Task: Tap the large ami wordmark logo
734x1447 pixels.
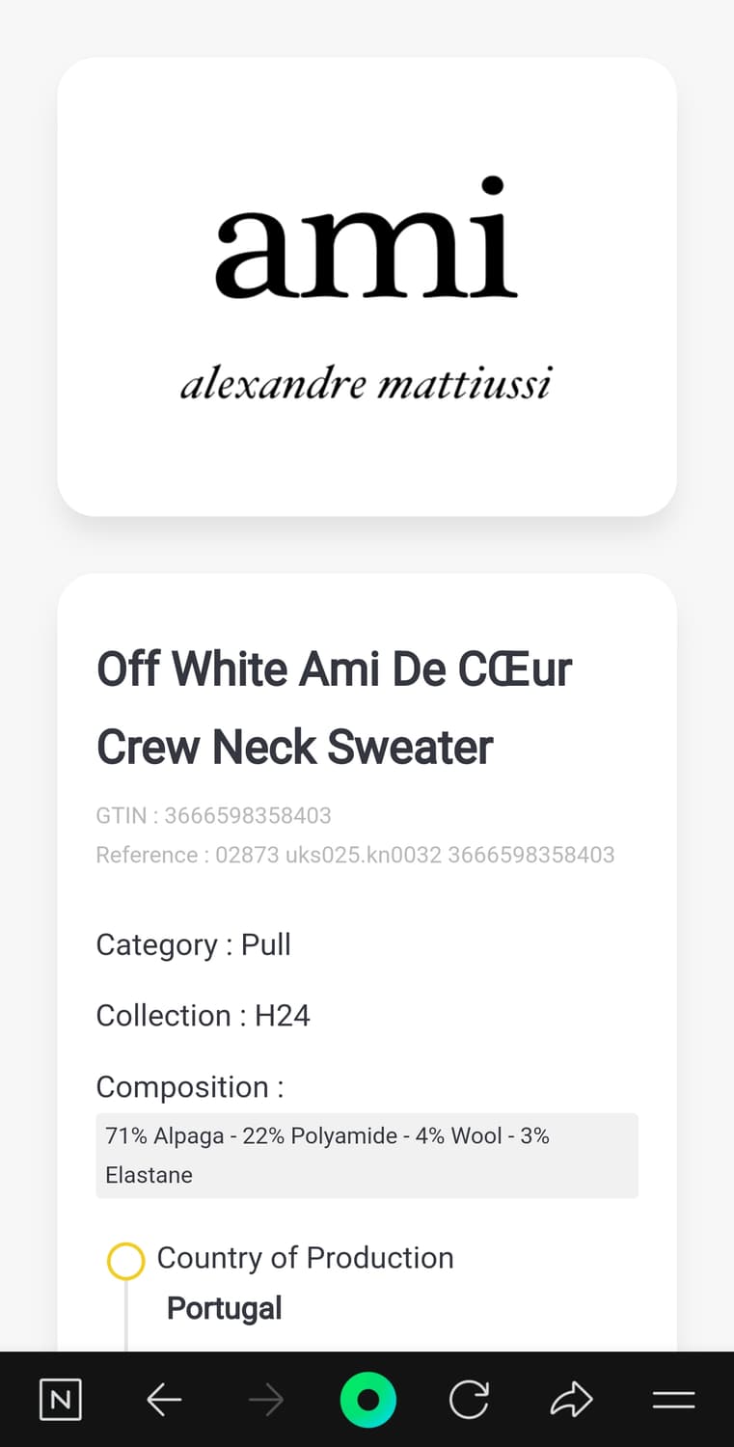Action: point(366,238)
